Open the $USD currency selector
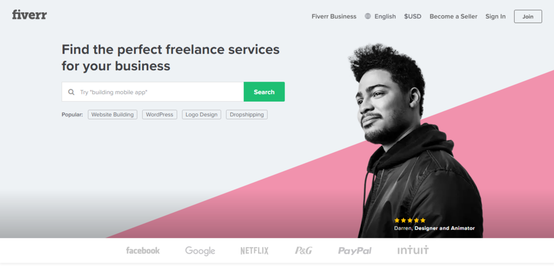This screenshot has height=271, width=554. pos(413,16)
